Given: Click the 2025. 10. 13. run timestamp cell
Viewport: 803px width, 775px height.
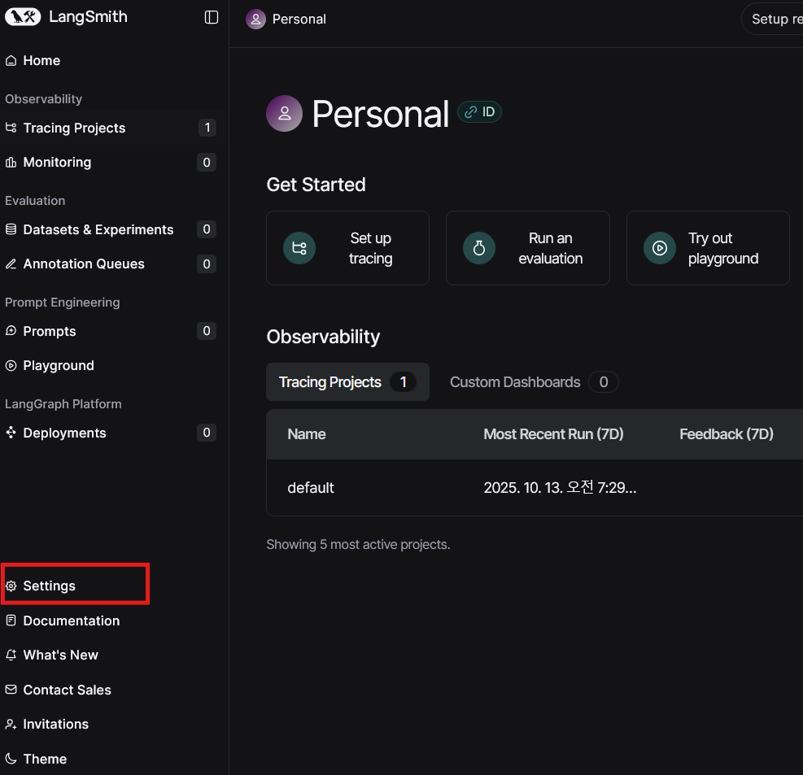Looking at the screenshot, I should tap(561, 487).
